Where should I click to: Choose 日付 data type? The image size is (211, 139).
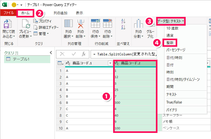point(170,65)
